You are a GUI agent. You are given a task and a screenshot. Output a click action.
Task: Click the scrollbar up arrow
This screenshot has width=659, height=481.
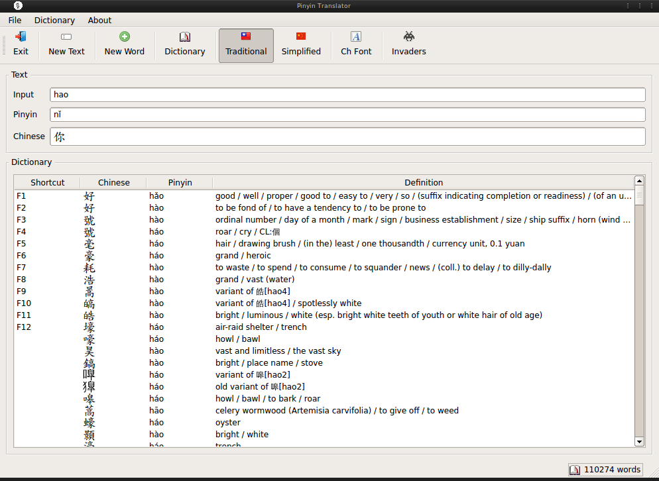click(x=639, y=181)
